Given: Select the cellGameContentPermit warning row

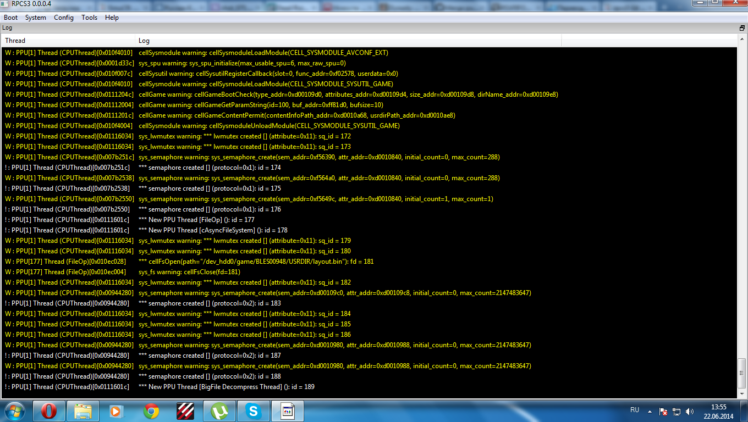Looking at the screenshot, I should (x=369, y=115).
